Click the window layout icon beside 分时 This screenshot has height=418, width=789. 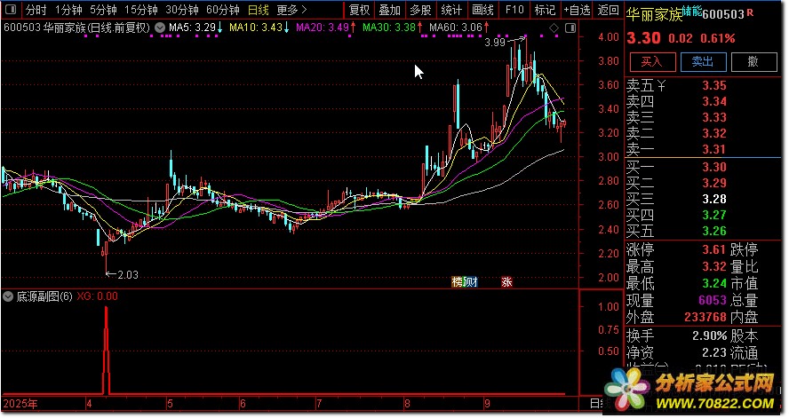(x=12, y=11)
